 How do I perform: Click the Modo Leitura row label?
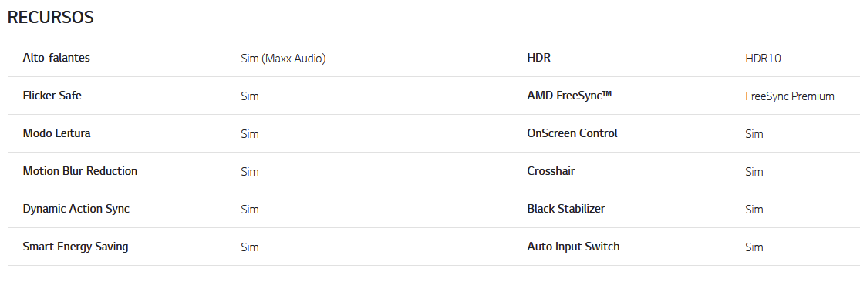56,133
